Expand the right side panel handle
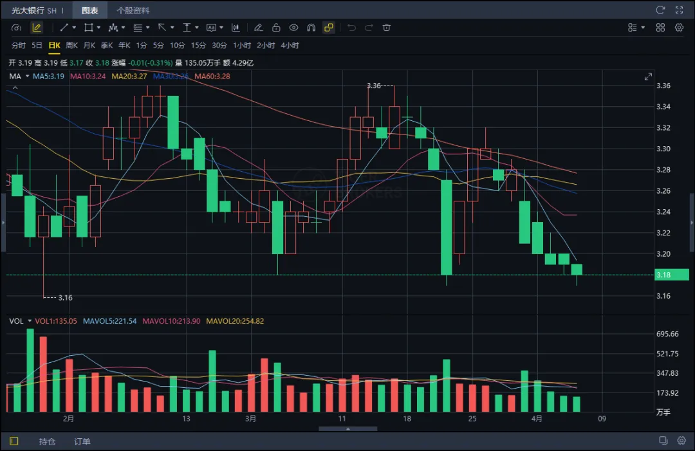695x451 pixels. tap(692, 223)
